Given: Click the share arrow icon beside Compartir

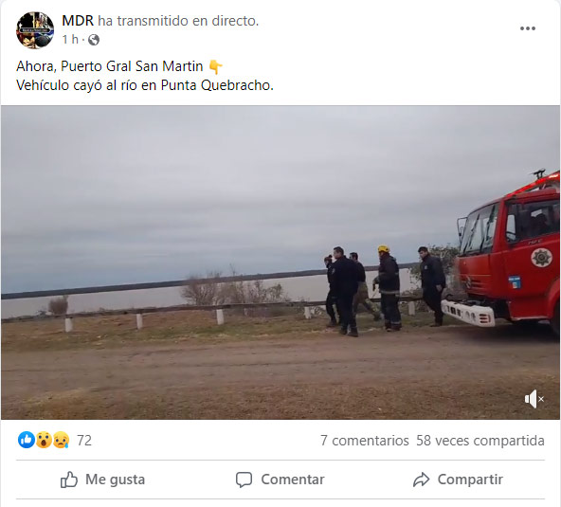Looking at the screenshot, I should pos(421,480).
